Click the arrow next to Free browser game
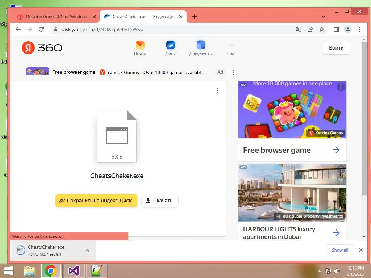The image size is (371, 278). pyautogui.click(x=336, y=149)
